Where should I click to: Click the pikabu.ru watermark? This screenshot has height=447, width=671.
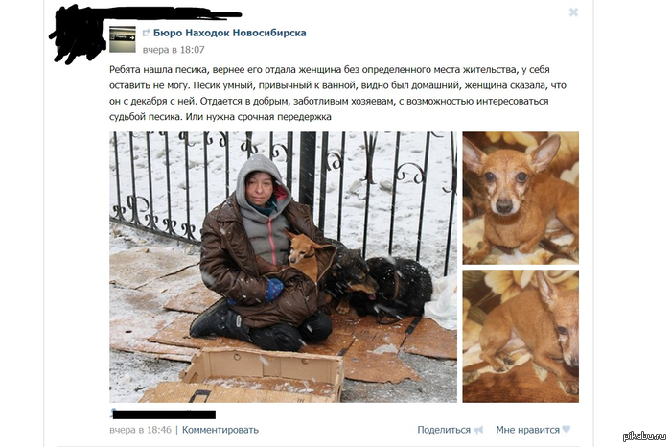point(644,436)
